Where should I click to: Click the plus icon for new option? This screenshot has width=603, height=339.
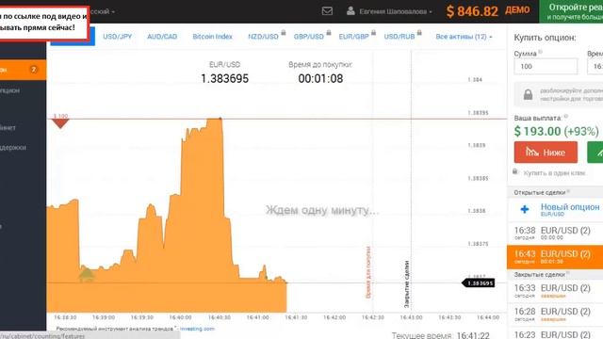pos(525,209)
